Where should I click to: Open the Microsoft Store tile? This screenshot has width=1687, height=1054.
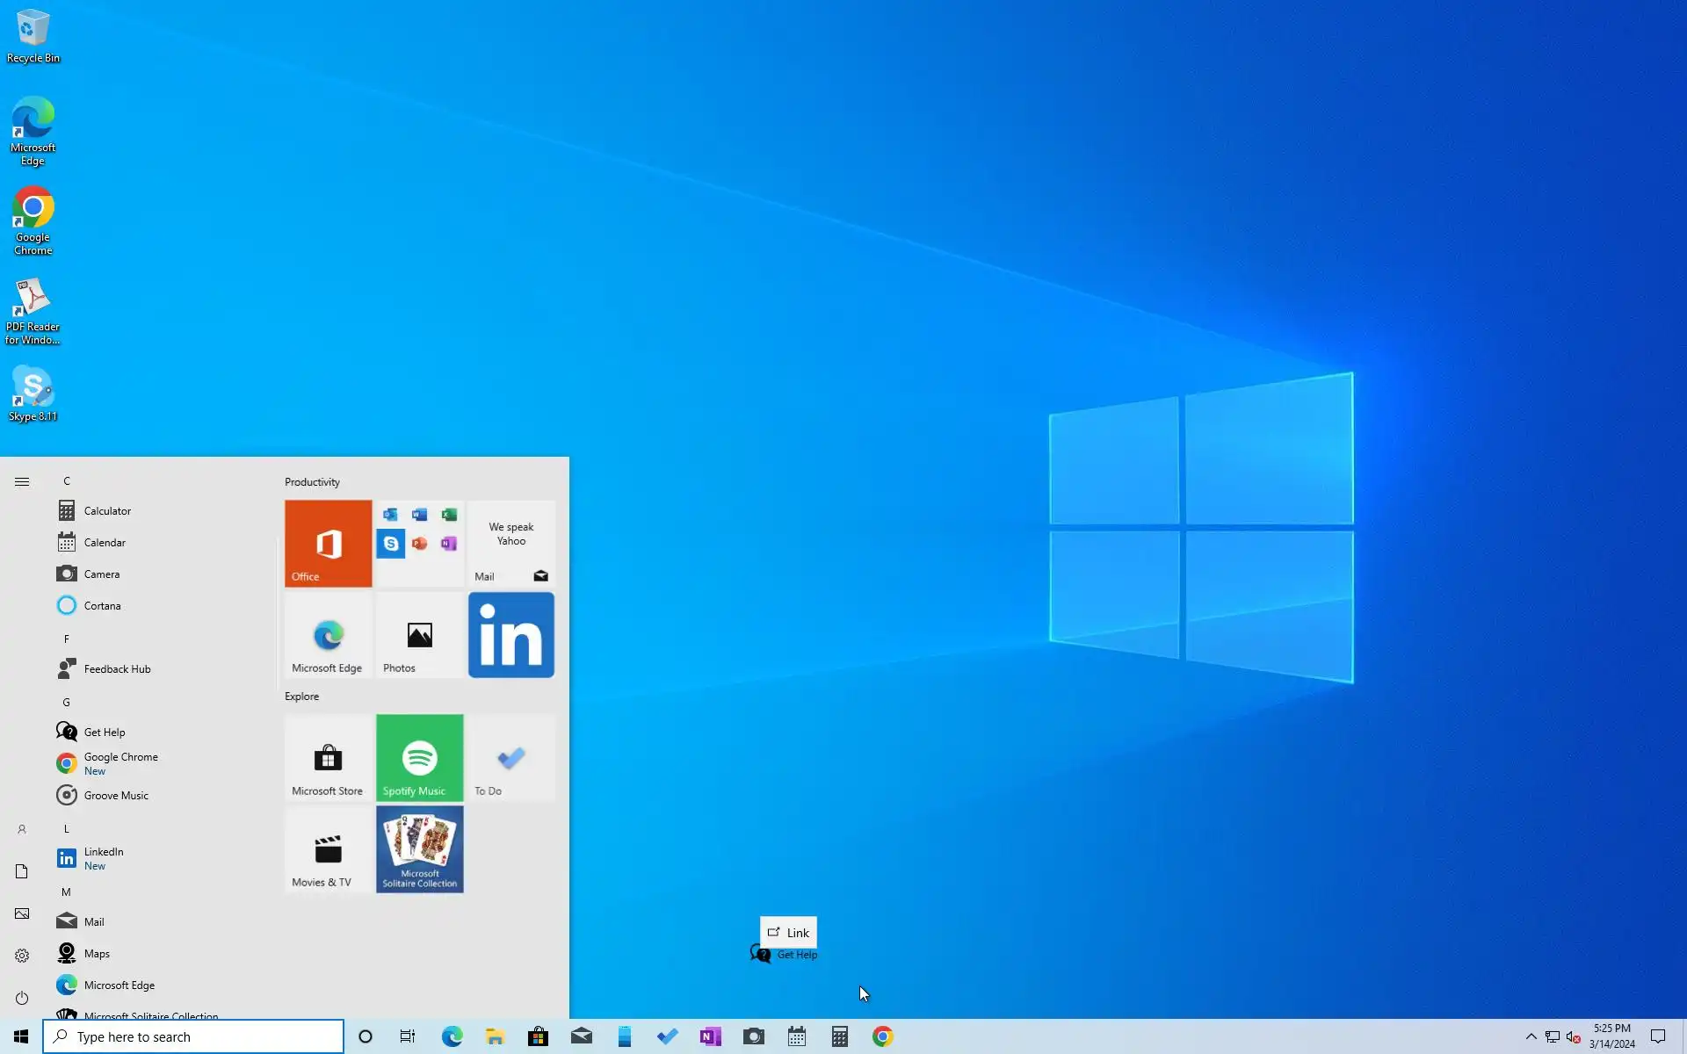(328, 757)
